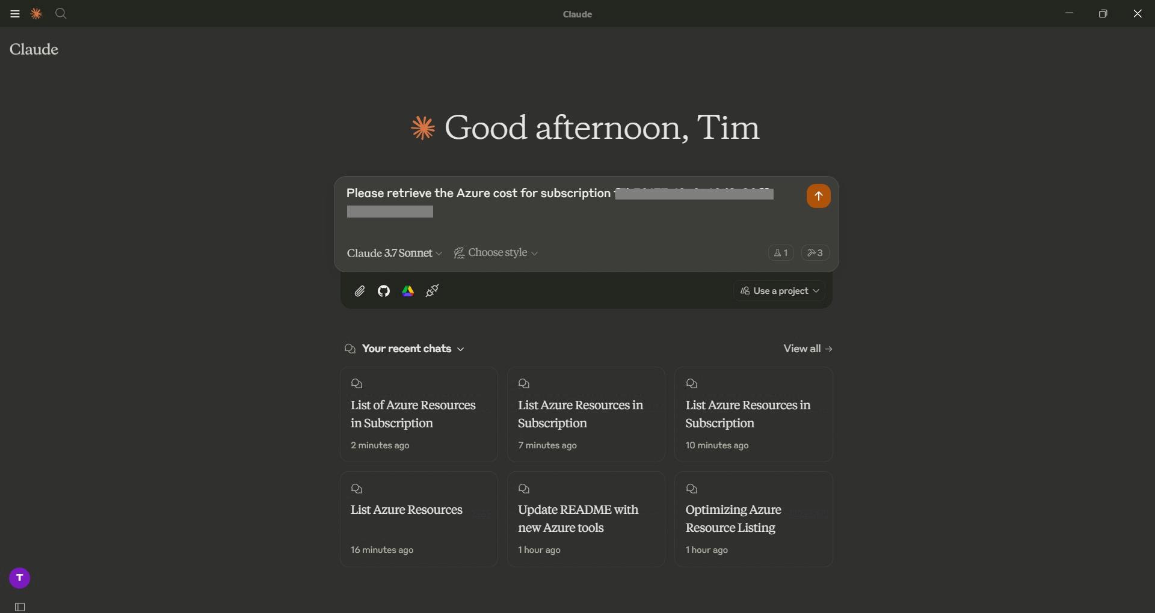This screenshot has height=613, width=1155.
Task: Click chat icon on Update README card
Action: pyautogui.click(x=524, y=489)
